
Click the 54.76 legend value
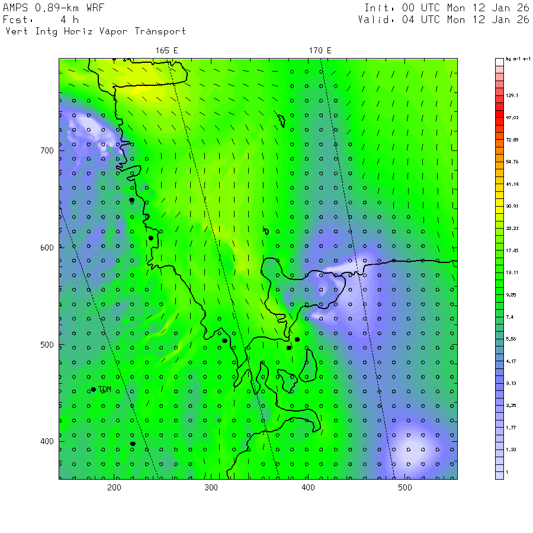[512, 162]
